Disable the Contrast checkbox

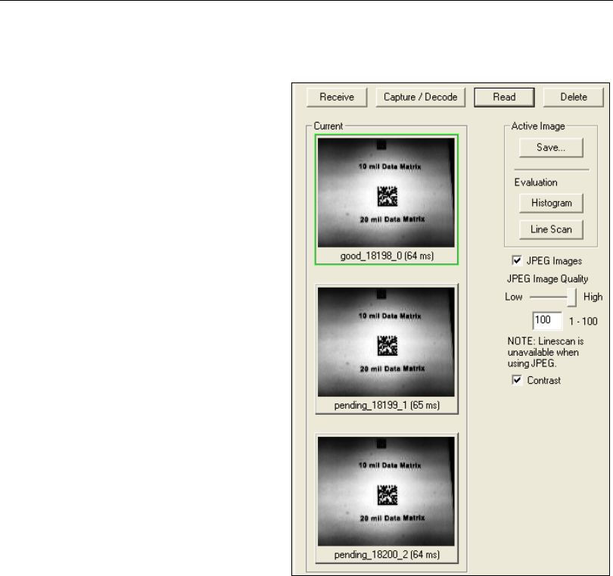click(x=517, y=380)
